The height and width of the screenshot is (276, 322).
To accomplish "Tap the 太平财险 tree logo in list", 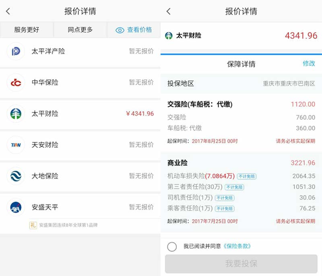I will tap(16, 114).
